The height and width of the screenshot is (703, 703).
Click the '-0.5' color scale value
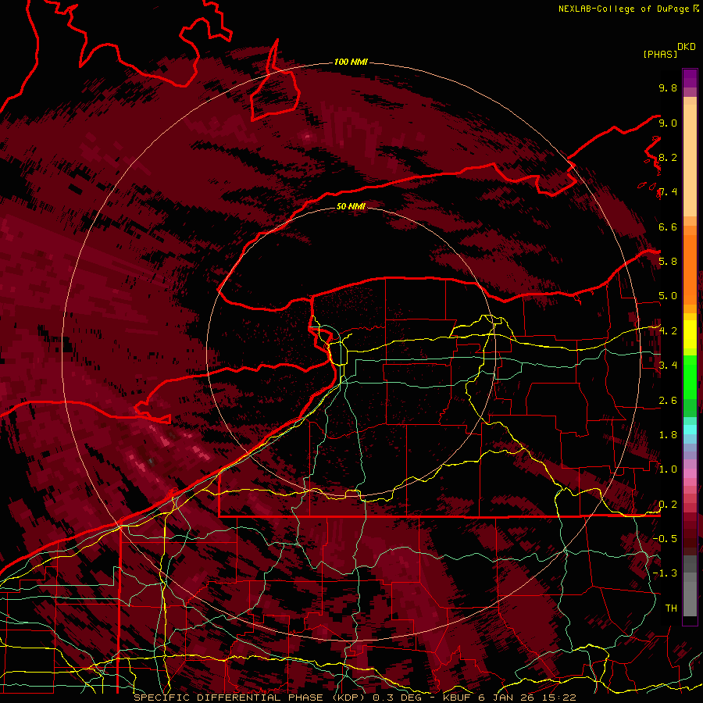[x=665, y=539]
